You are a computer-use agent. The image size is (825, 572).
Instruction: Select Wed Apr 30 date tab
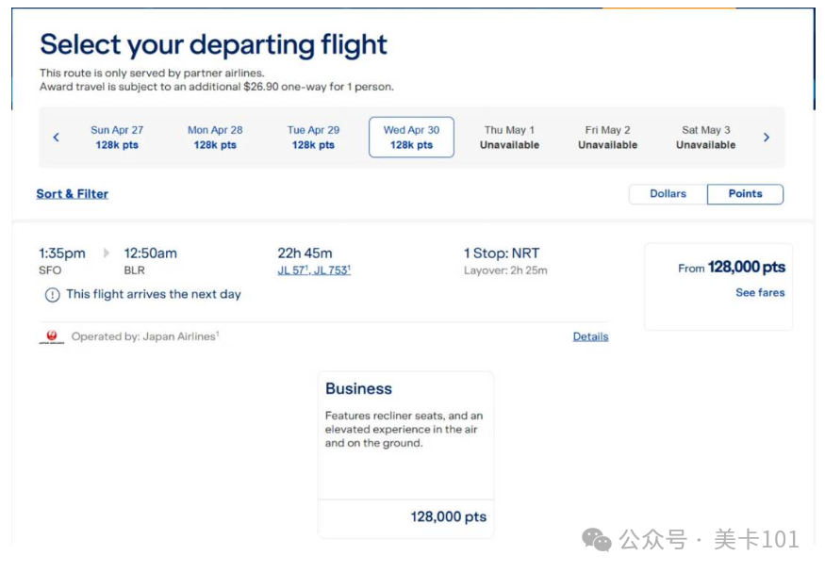click(x=411, y=138)
